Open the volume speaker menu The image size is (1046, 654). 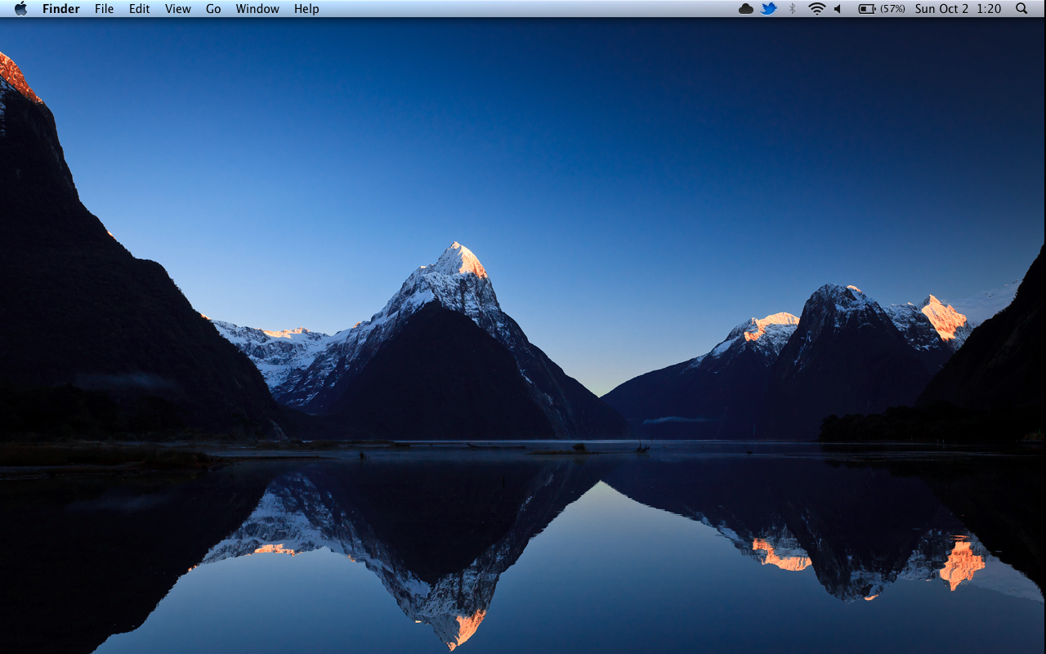pyautogui.click(x=838, y=9)
